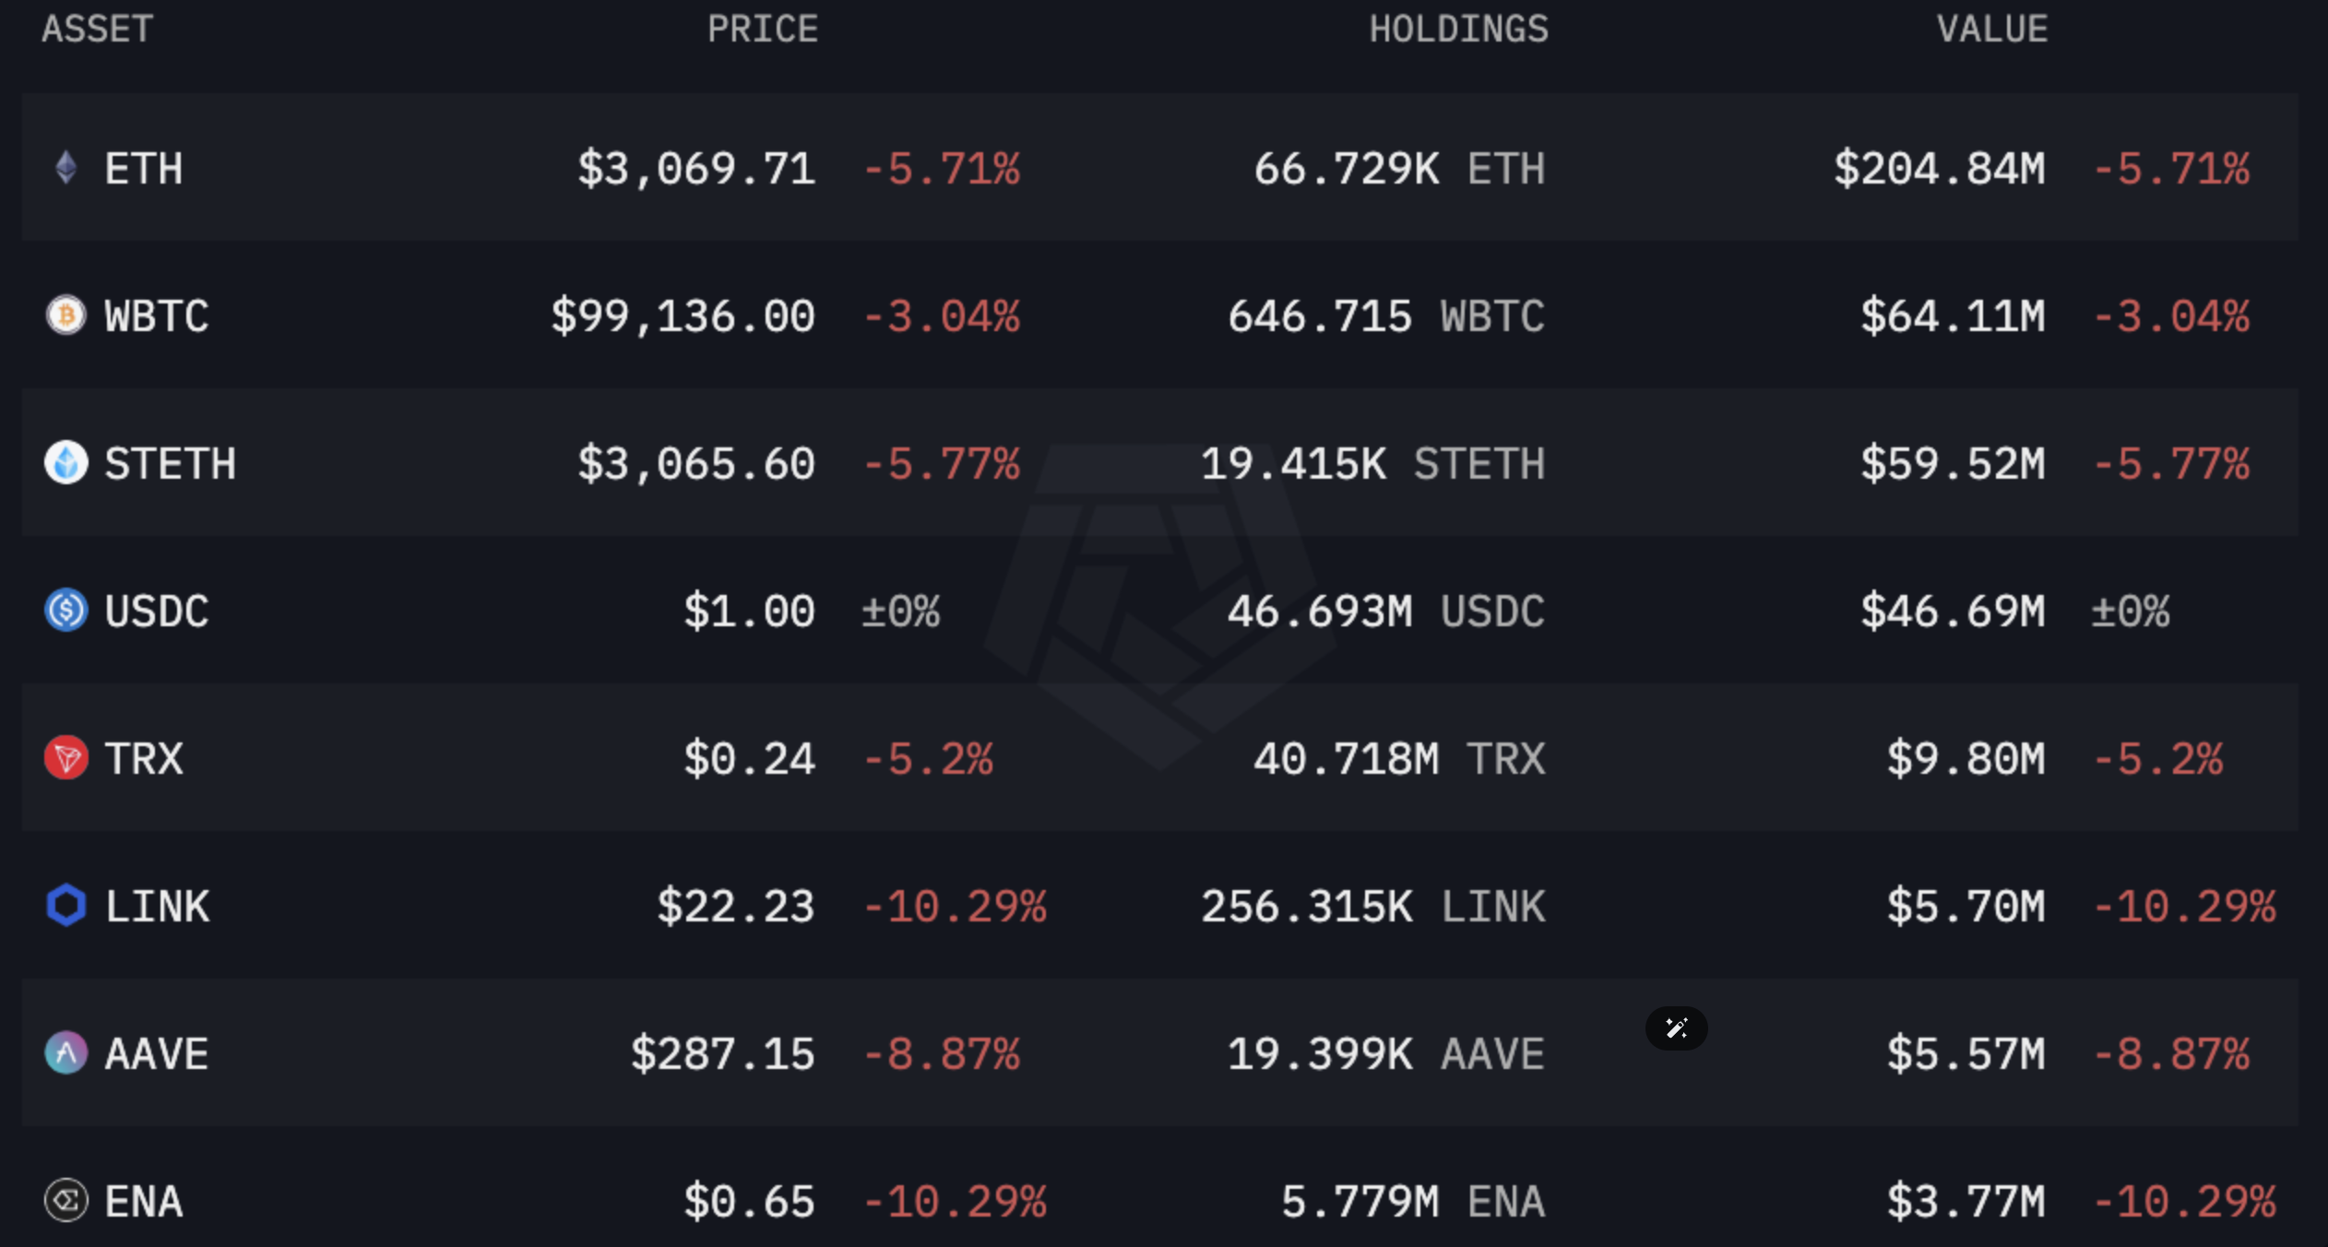Click the $204.84M ETH value
The height and width of the screenshot is (1247, 2328).
coord(1939,169)
